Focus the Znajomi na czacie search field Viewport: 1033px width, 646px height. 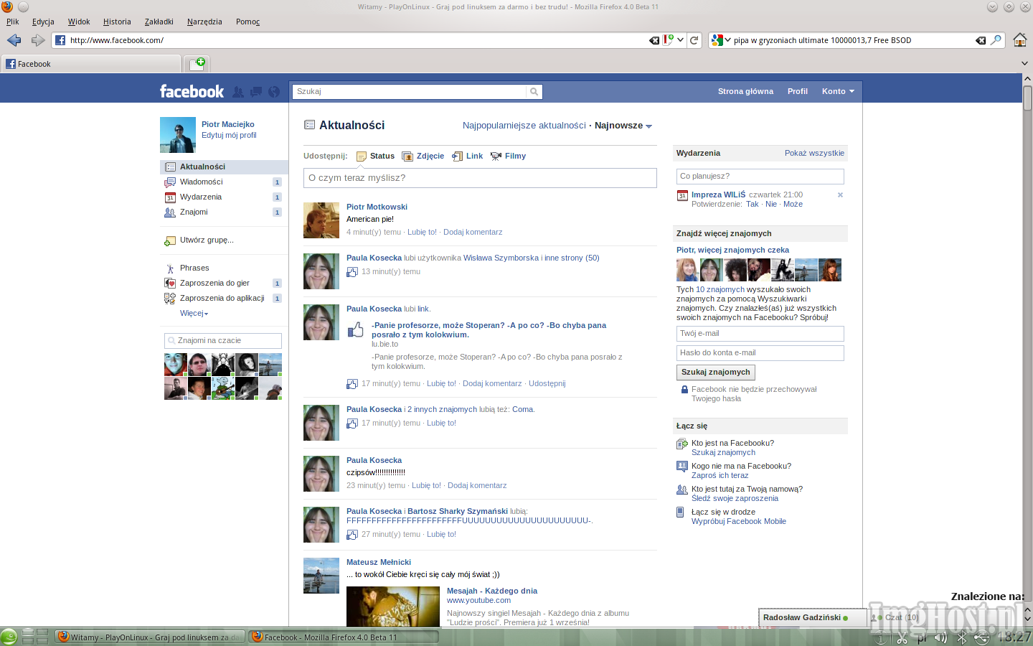click(223, 341)
